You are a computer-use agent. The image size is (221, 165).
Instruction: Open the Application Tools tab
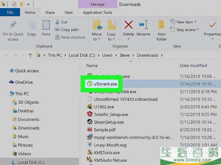pos(97,12)
